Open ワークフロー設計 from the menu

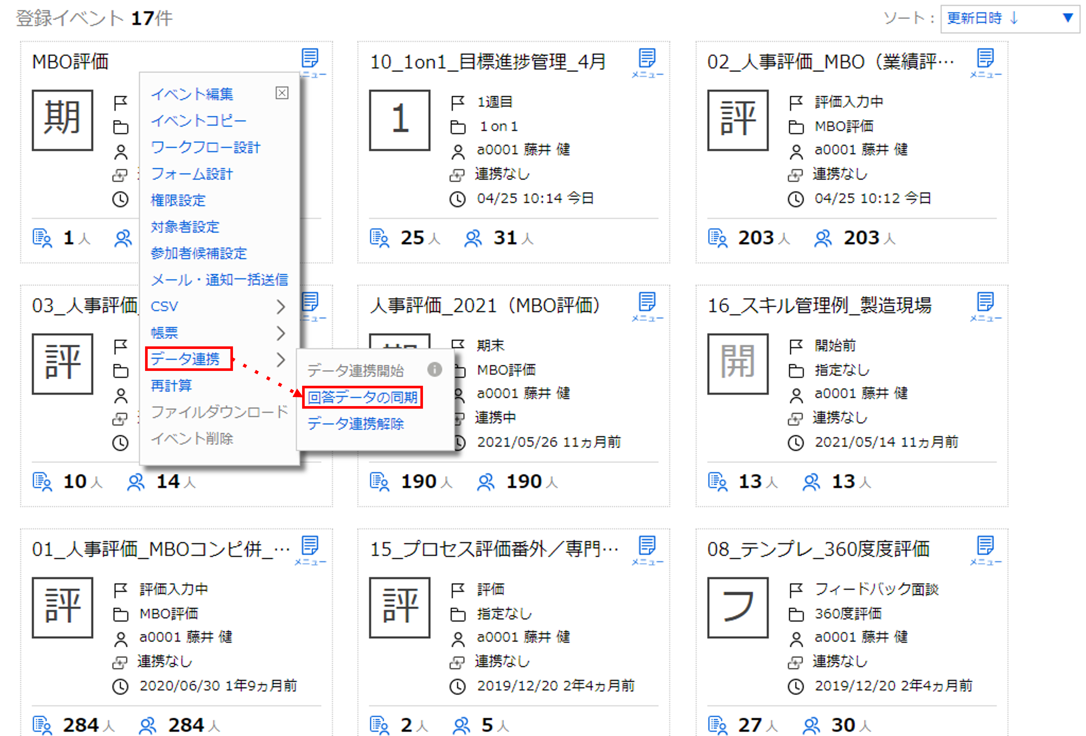(x=205, y=148)
